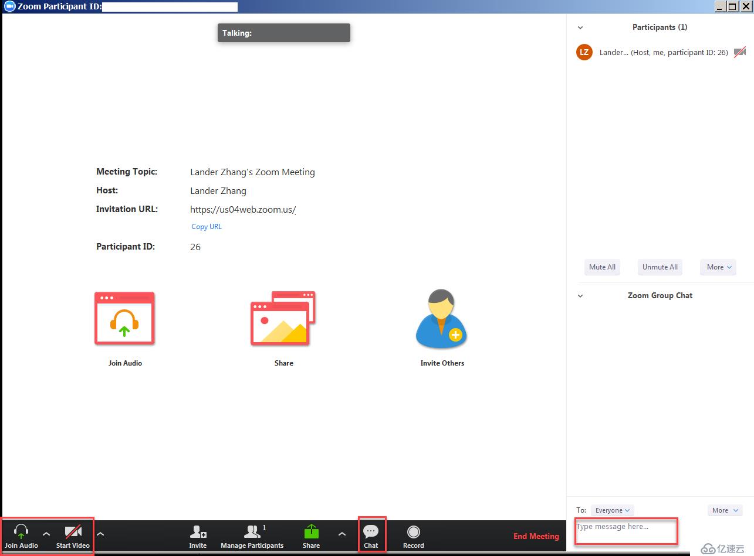Open video options arrow next to Start Video
754x556 pixels.
pyautogui.click(x=100, y=534)
